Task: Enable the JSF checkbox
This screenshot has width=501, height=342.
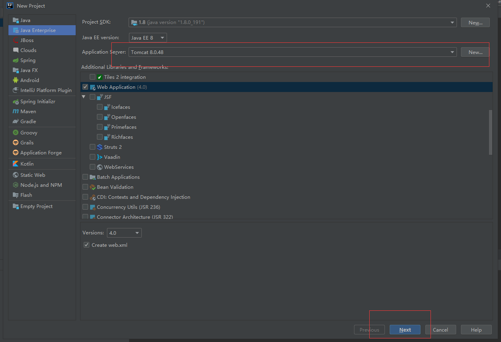Action: (x=93, y=97)
